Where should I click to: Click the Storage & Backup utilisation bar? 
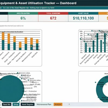click(x=93, y=46)
